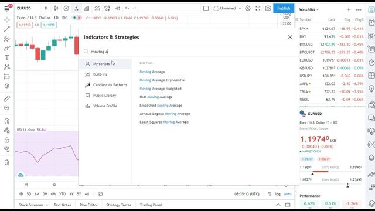Screen dimensions: 375x211
Task: Click the indicator search box with 'moving a'
Action: 189,52
